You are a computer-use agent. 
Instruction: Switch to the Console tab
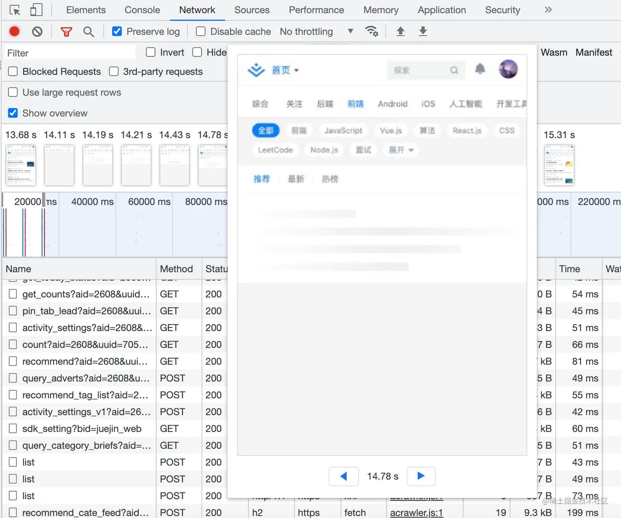[142, 10]
